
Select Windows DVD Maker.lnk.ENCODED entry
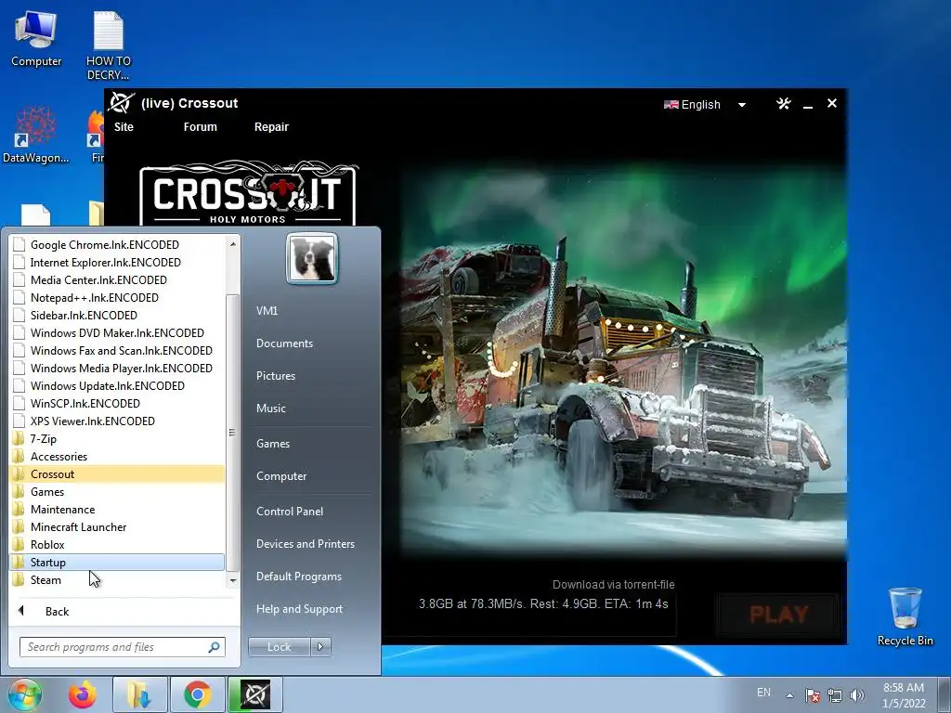(x=117, y=332)
